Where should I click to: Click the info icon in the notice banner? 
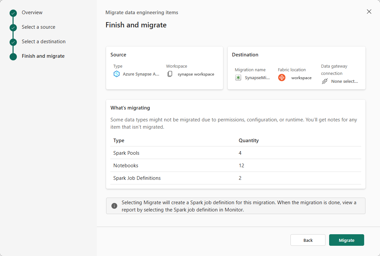click(x=114, y=206)
